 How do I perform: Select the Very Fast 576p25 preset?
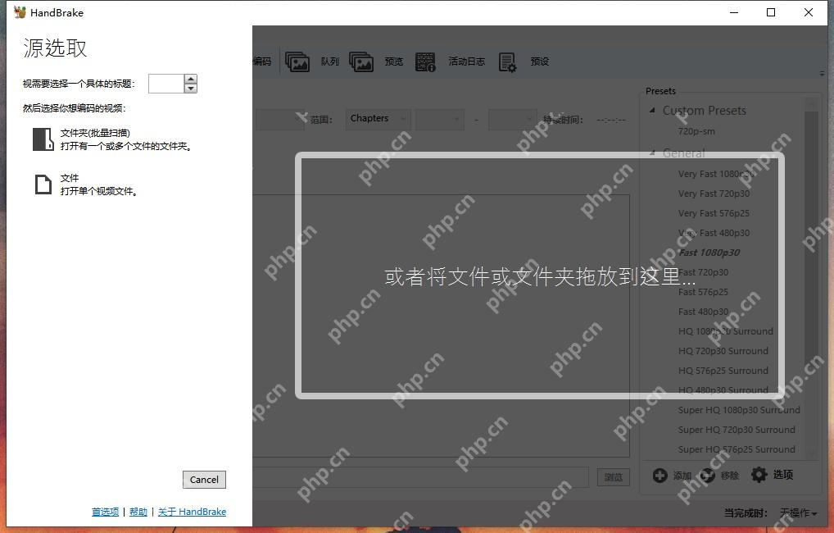point(714,213)
